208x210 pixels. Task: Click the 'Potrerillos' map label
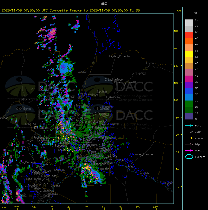pyautogui.click(x=42, y=138)
